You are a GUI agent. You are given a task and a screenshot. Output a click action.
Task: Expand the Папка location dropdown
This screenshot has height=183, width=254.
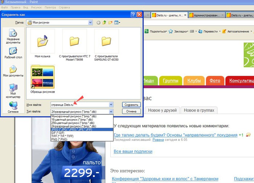90,23
